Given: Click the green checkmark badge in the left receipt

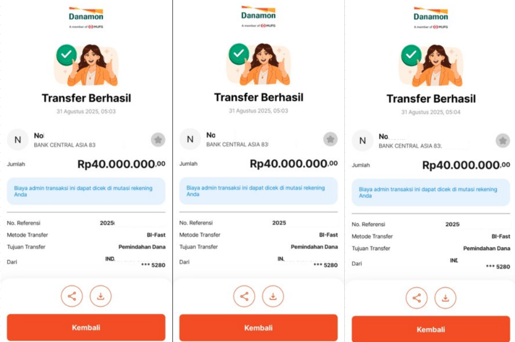Looking at the screenshot, I should point(66,55).
